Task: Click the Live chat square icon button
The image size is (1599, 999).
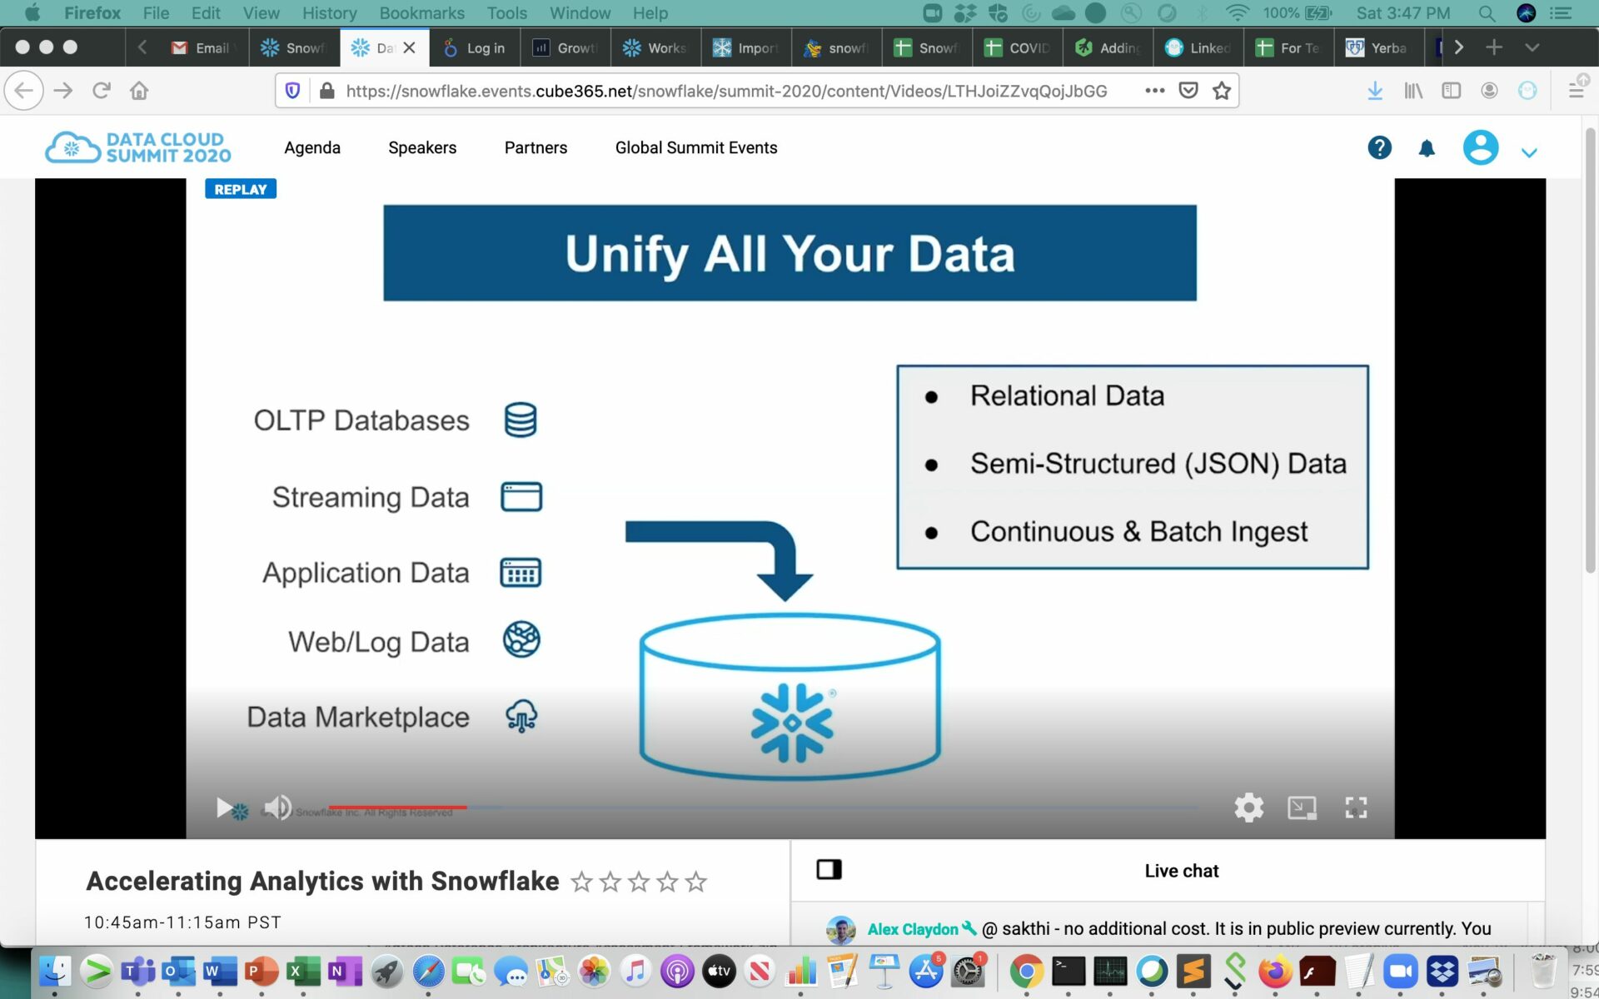Action: (828, 870)
